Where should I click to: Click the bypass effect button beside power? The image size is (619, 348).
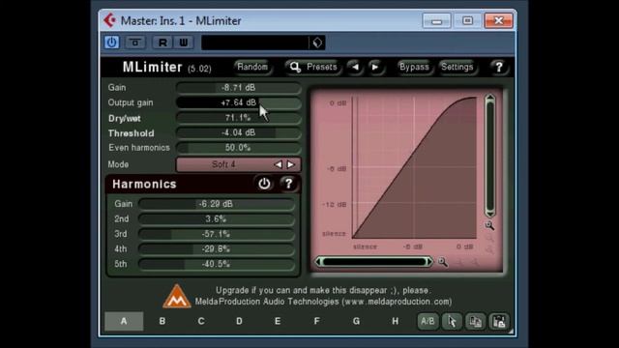pos(135,43)
